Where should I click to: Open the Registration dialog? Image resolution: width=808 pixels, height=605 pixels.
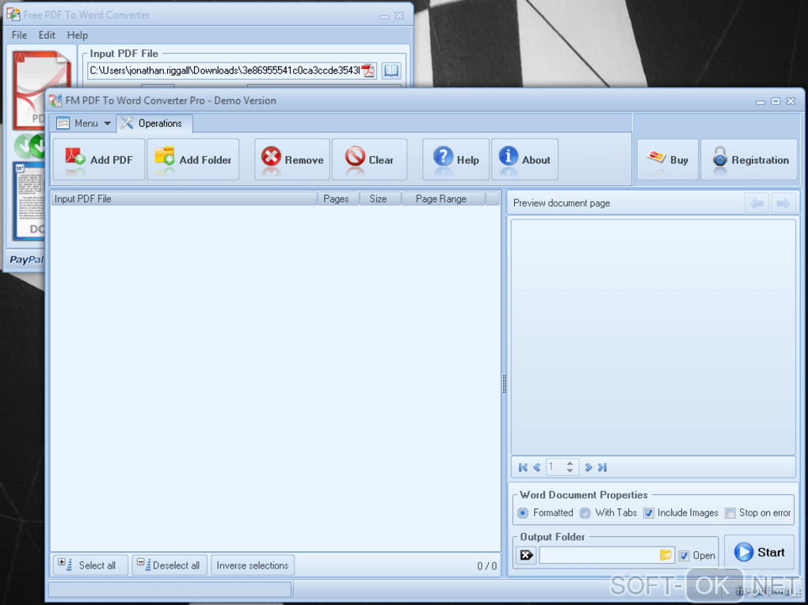click(x=749, y=160)
